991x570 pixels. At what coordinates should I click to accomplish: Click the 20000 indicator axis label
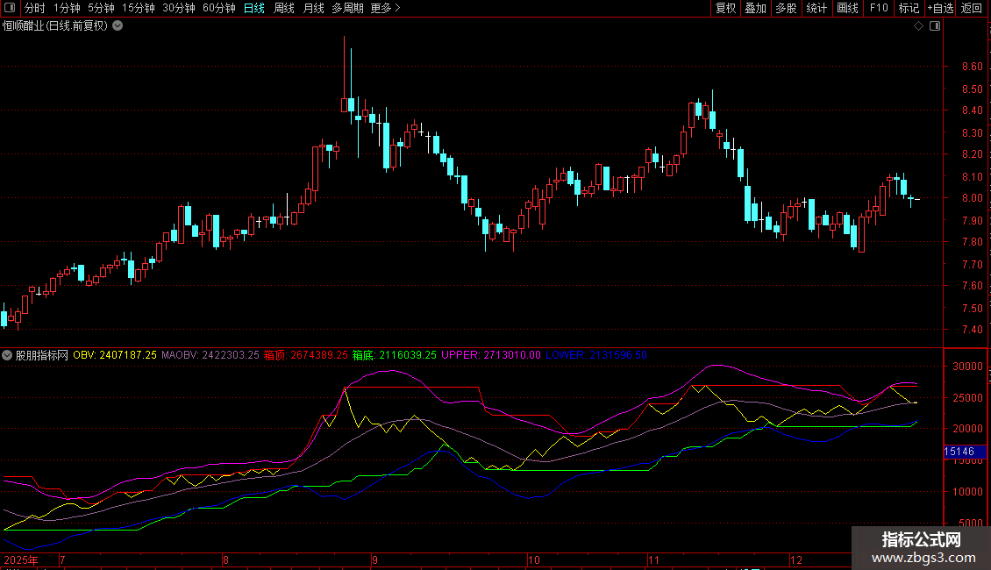pos(967,429)
